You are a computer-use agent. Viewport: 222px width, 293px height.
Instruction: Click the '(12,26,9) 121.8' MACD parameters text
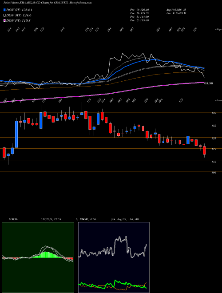51,219
